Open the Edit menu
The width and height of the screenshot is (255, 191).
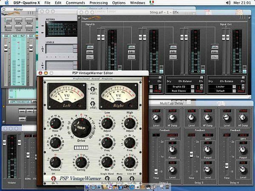(x=58, y=3)
